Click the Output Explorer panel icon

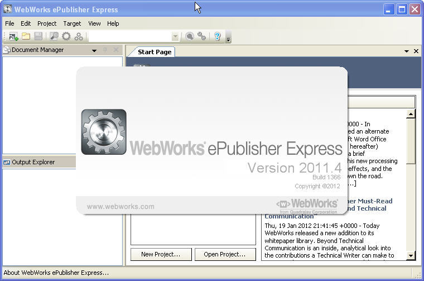[7, 162]
